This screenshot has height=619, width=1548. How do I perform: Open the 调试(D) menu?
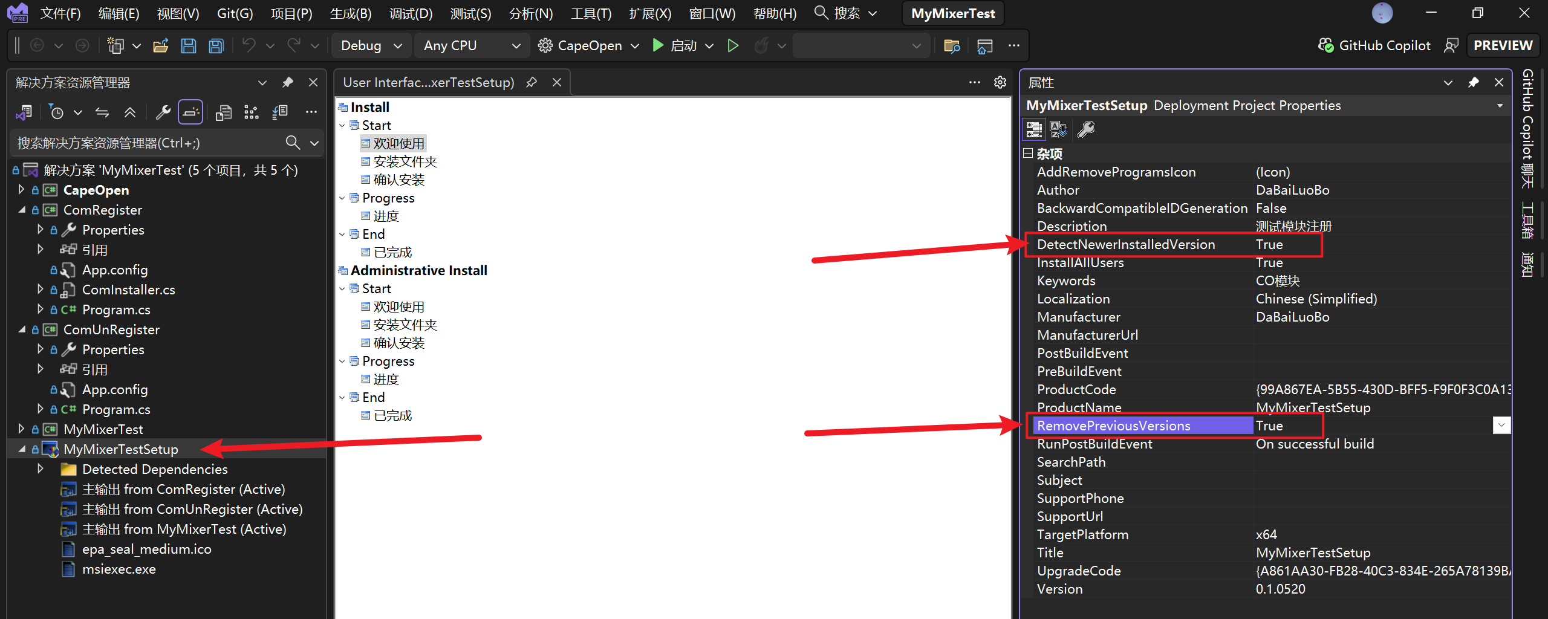[x=411, y=13]
